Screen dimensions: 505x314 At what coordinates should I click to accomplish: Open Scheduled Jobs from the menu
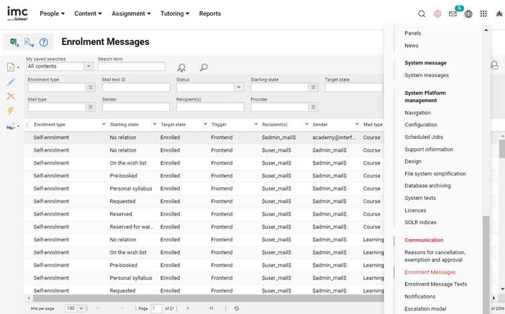point(424,137)
